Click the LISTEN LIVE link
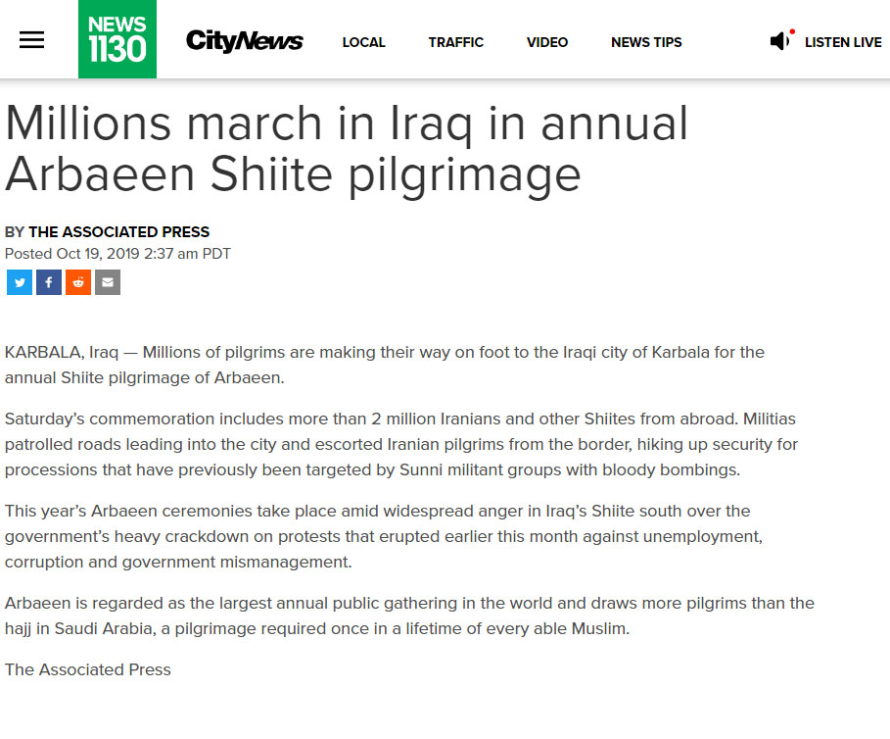Screen dimensions: 890x739 843,42
